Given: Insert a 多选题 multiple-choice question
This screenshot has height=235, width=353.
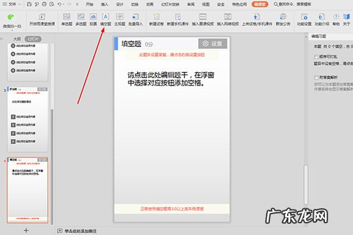Looking at the screenshot, I should tap(81, 20).
